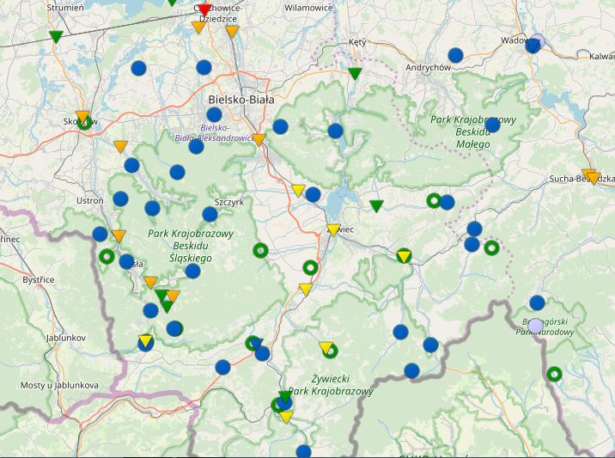Click the blue circle marker beside Andrychów
615x458 pixels.
pyautogui.click(x=455, y=55)
